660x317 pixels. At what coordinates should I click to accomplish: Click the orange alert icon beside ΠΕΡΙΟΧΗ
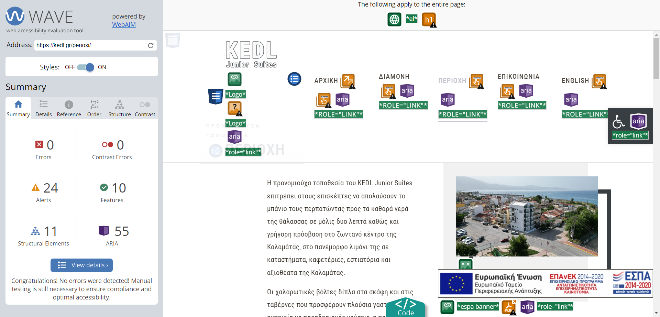pos(477,81)
